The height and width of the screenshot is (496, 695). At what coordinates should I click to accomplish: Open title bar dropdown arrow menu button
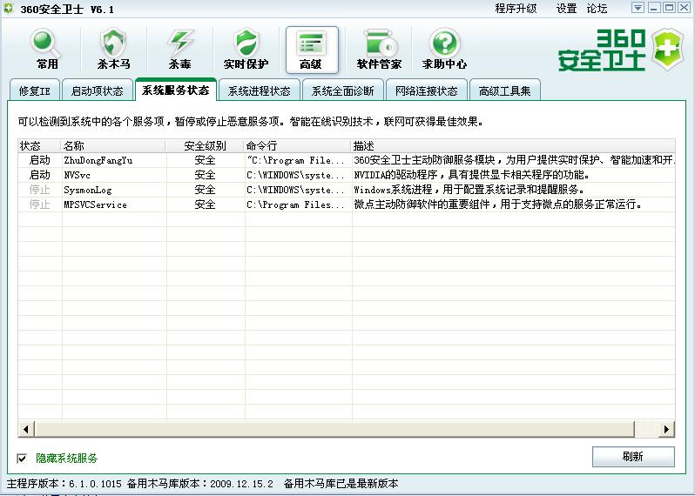[638, 8]
